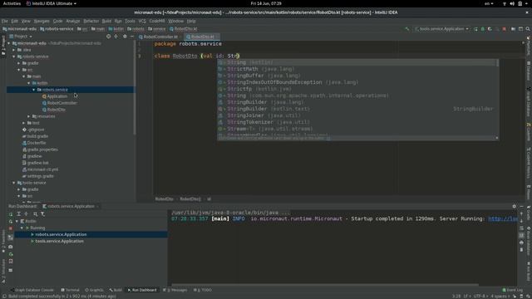
Task: Run with coverage icon in main toolbar
Action: pos(490,29)
